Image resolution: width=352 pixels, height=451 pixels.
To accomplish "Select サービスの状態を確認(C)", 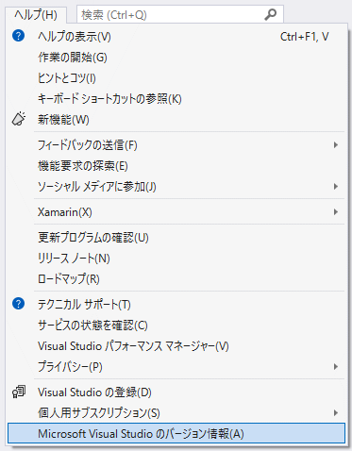I will point(176,326).
